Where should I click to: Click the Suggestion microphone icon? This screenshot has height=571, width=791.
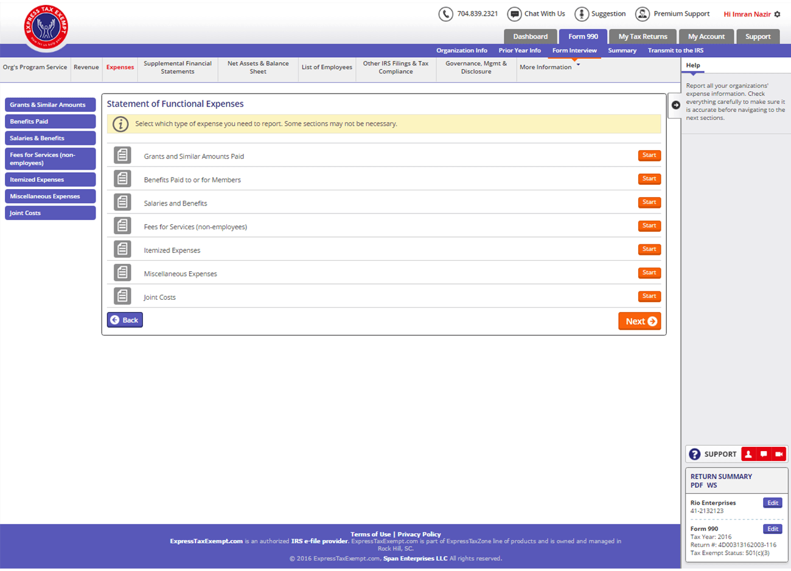[x=582, y=14]
